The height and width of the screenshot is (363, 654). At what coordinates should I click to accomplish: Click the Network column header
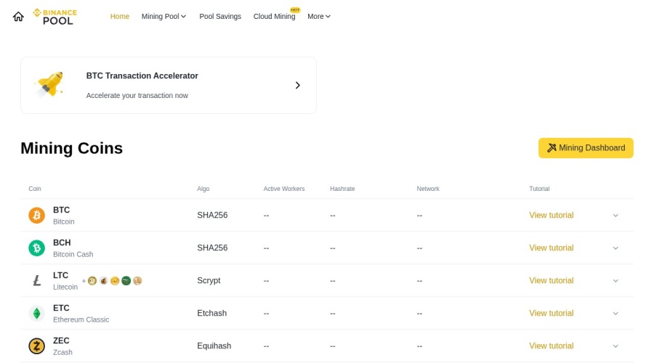pos(428,189)
